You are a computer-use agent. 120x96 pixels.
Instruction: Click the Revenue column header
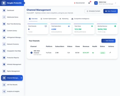click(86, 46)
